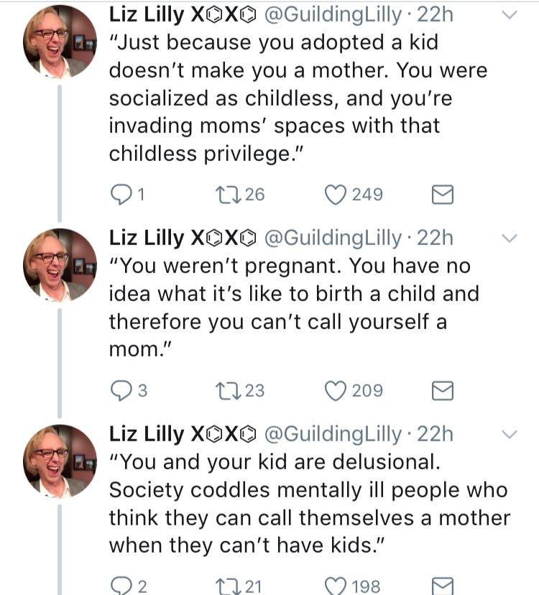Reply to the "You weren't pregnant" tweet

point(122,391)
